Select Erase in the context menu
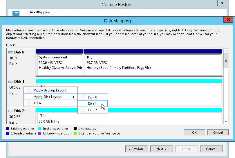Viewport: 235px width, 158px height. [x=50, y=103]
